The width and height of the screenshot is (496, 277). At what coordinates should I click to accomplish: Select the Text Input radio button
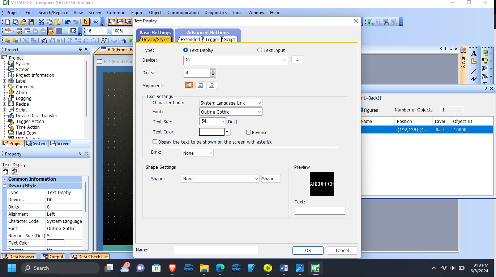point(260,50)
